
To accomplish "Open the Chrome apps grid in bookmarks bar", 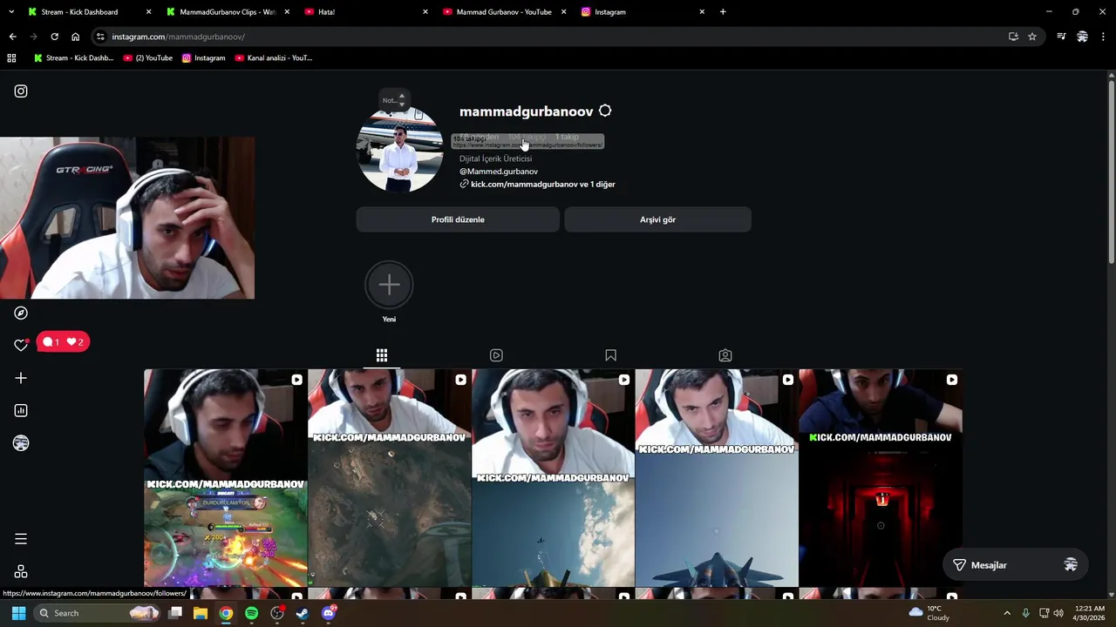I will click(11, 58).
